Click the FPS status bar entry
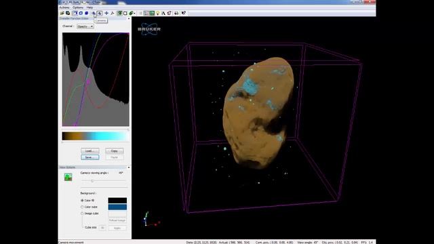This screenshot has width=434, height=244. (x=367, y=243)
